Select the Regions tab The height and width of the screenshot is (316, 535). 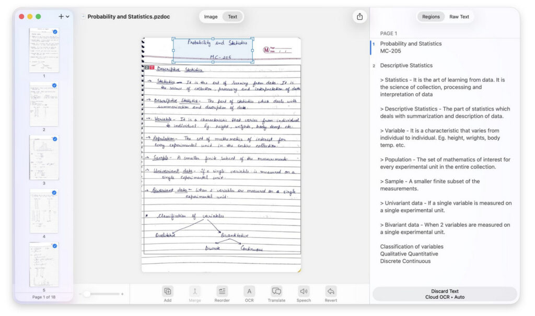[431, 17]
